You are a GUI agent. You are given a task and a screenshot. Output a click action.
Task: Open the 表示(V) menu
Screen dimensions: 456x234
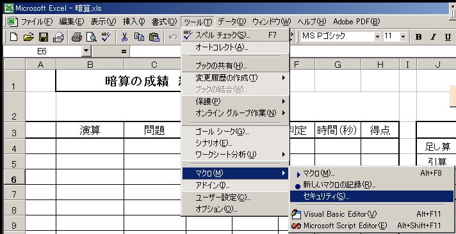click(103, 22)
